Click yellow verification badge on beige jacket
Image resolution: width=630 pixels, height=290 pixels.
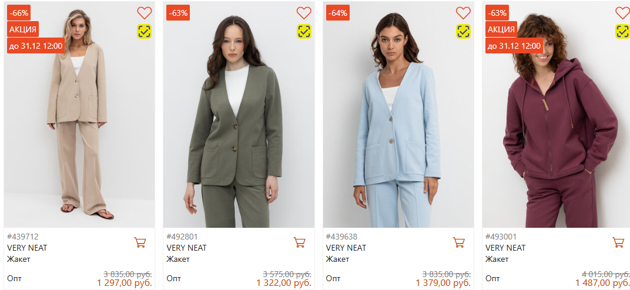pos(144,31)
